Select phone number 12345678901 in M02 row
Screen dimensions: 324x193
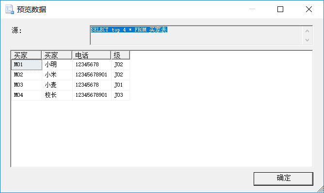click(x=92, y=75)
